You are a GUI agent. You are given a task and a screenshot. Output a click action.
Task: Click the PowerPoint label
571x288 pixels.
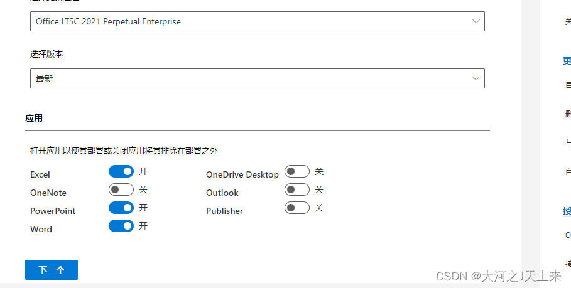click(53, 211)
